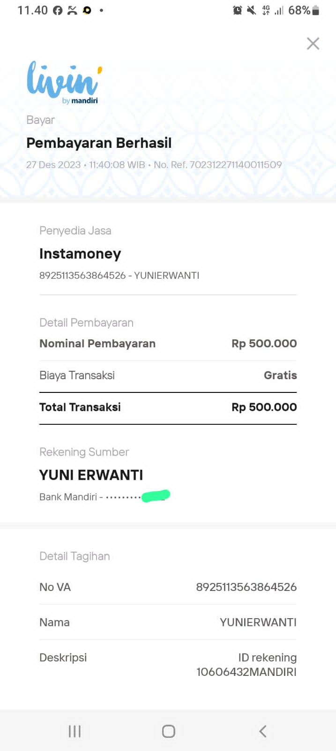Close the payment receipt with X icon

click(313, 44)
